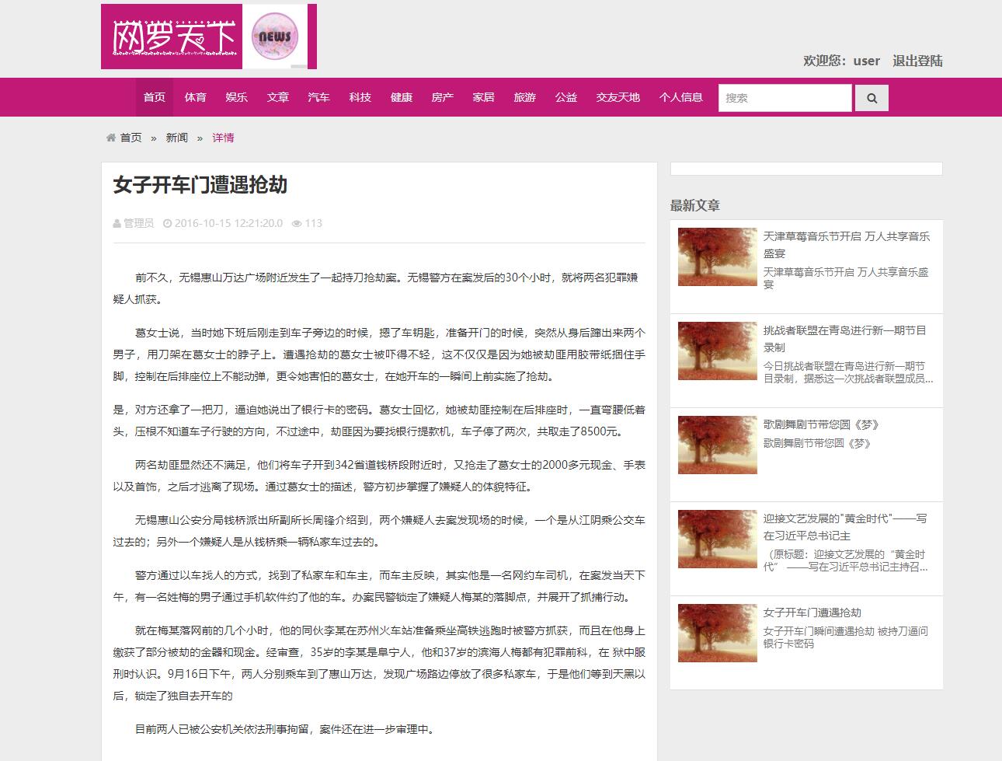Select 房产 from the navigation bar
Image resolution: width=1002 pixels, height=761 pixels.
(x=443, y=97)
